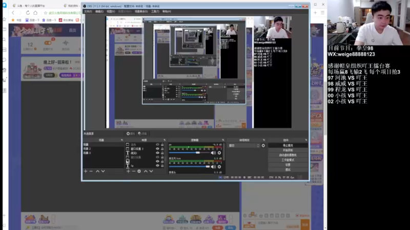This screenshot has width=410, height=230.
Task: Toggle visibility of greyed 窗口采集 source
Action: (x=157, y=157)
